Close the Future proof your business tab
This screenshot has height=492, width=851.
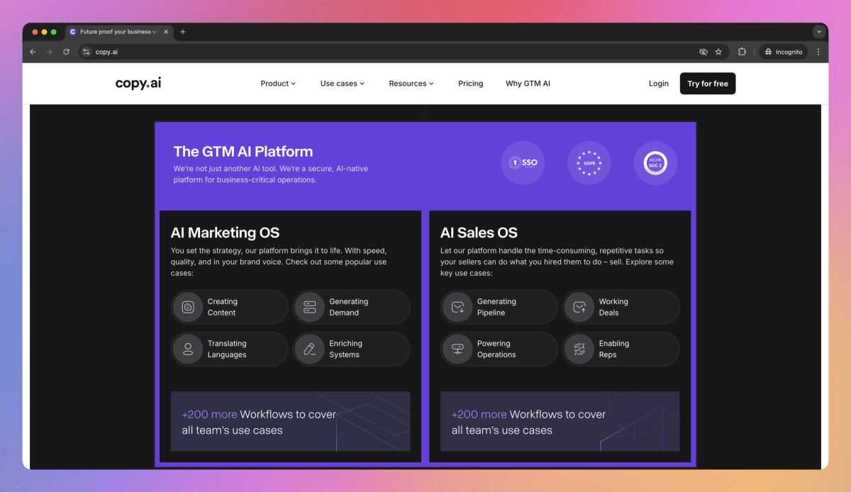click(166, 32)
